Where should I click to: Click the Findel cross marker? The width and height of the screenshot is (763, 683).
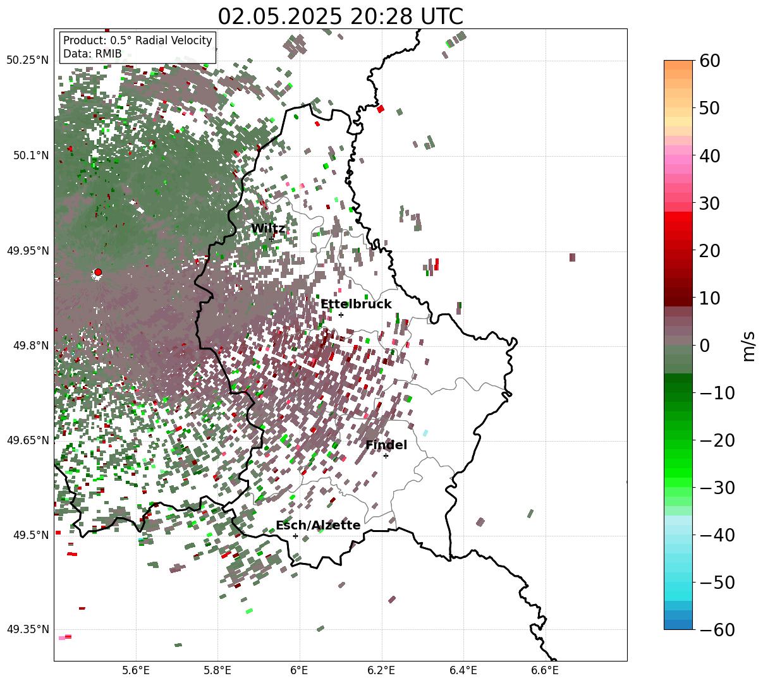(x=386, y=456)
